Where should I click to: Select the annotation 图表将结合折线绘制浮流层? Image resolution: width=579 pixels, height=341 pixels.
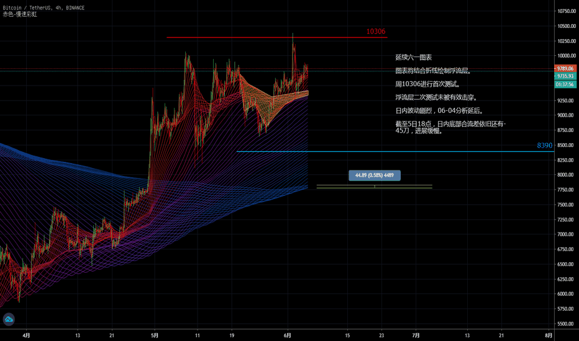(x=434, y=71)
